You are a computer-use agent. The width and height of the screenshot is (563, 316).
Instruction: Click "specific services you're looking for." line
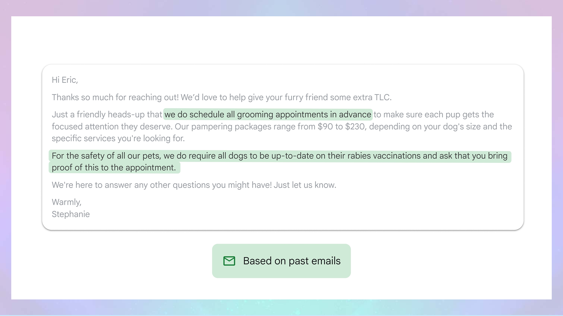[118, 138]
